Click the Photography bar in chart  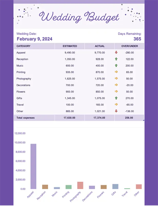80,185
